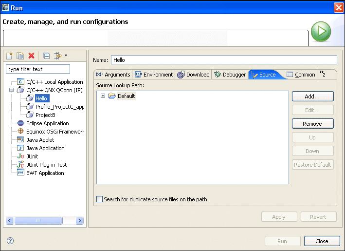This screenshot has width=345, height=251.
Task: Enable search for duplicate source files
Action: 100,199
